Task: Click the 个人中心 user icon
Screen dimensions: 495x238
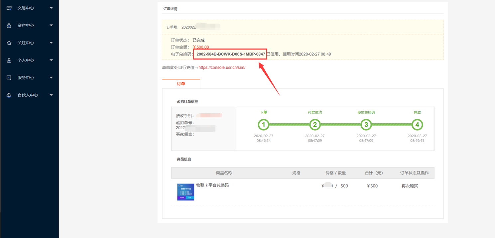Action: [9, 60]
